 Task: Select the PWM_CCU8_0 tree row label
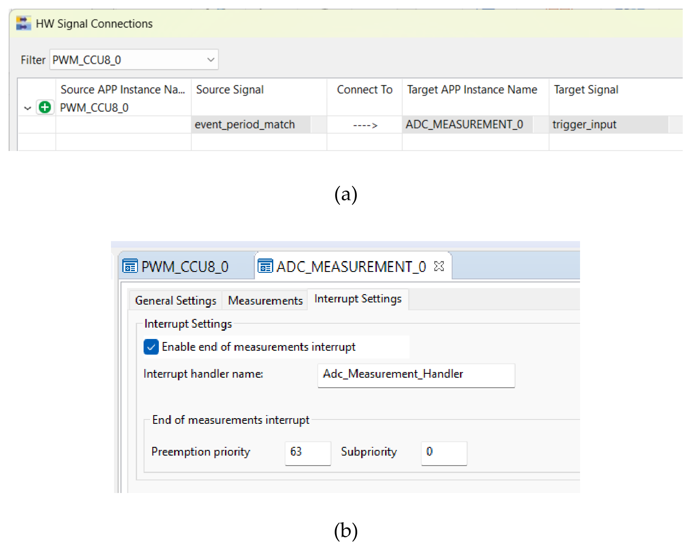(94, 107)
